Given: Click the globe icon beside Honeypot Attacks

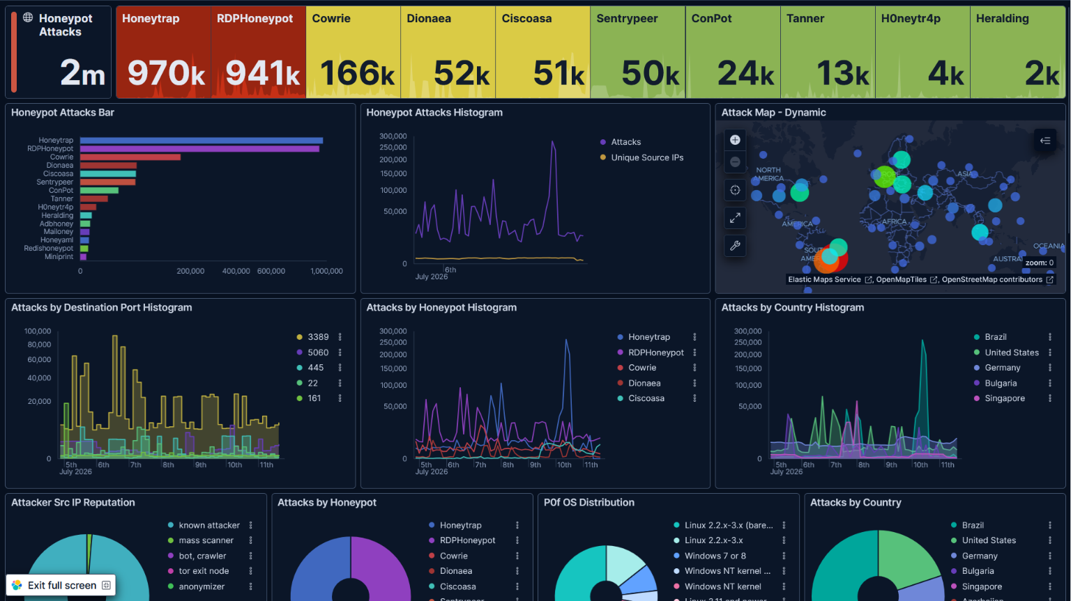Looking at the screenshot, I should (28, 17).
